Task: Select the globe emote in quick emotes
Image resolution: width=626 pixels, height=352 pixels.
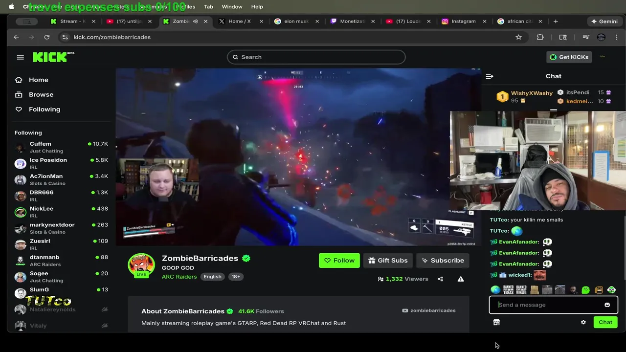Action: pyautogui.click(x=495, y=290)
